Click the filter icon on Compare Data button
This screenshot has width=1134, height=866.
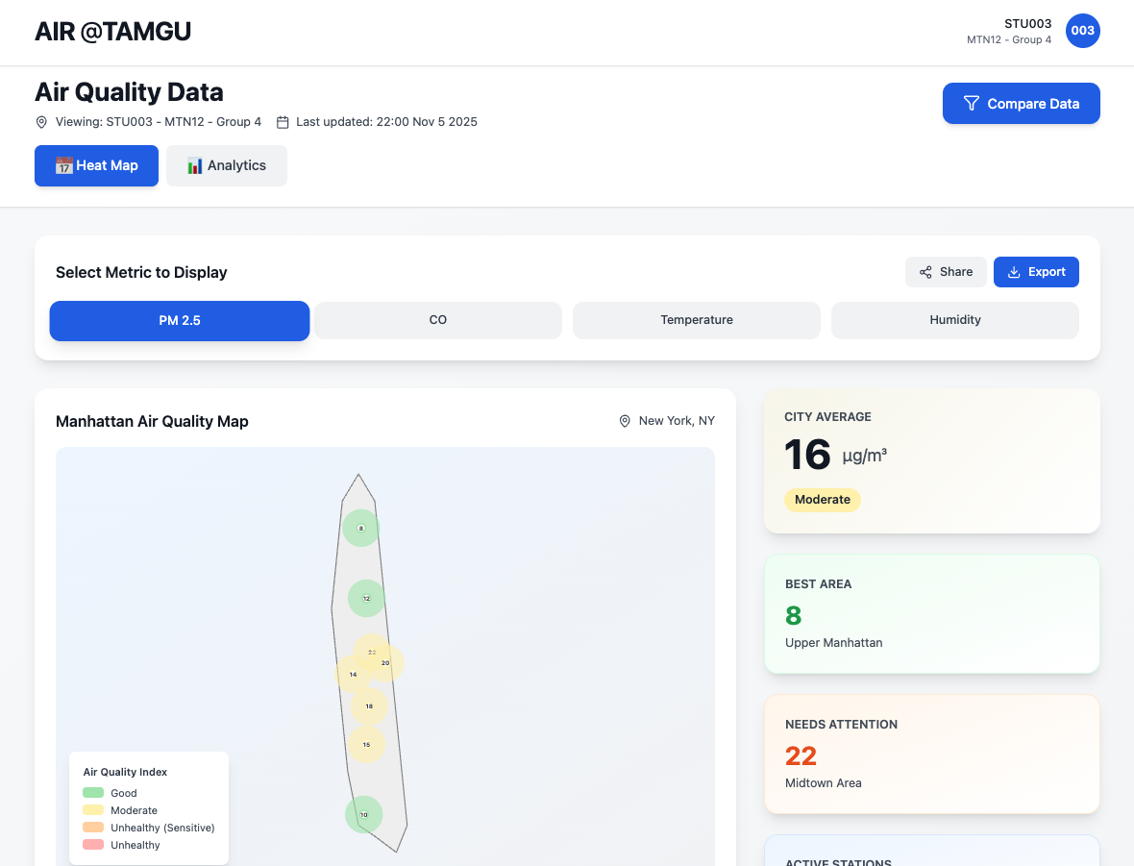[x=972, y=103]
